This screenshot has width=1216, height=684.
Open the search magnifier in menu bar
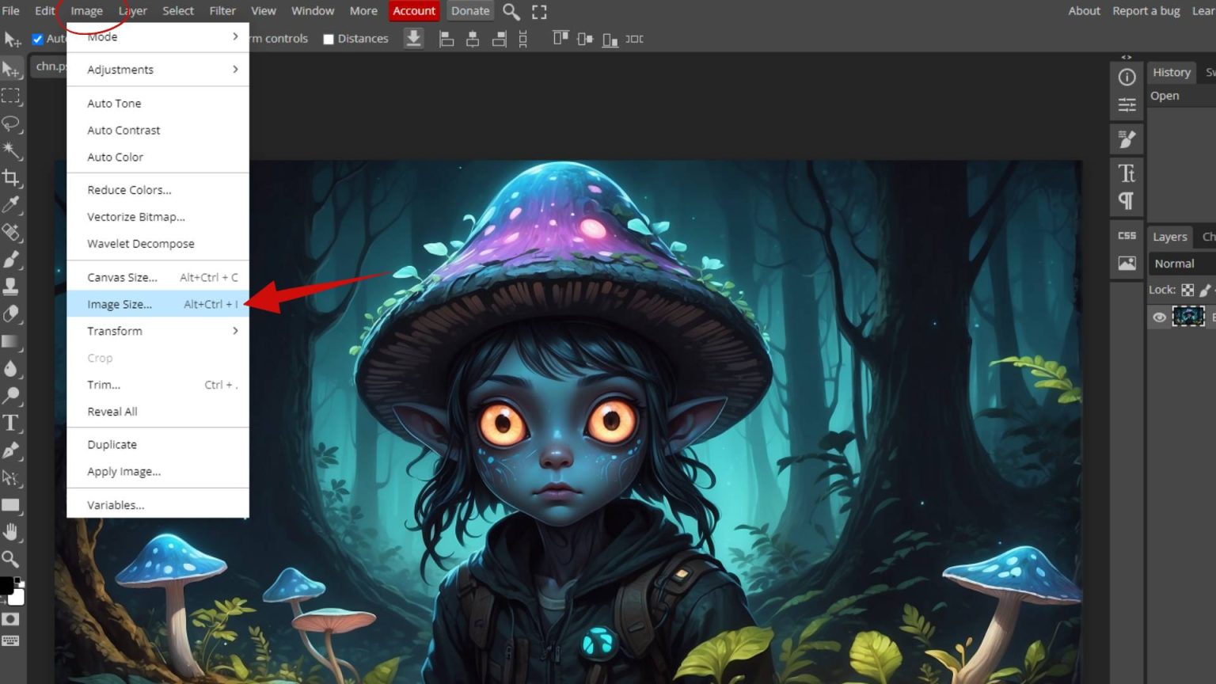pos(511,11)
